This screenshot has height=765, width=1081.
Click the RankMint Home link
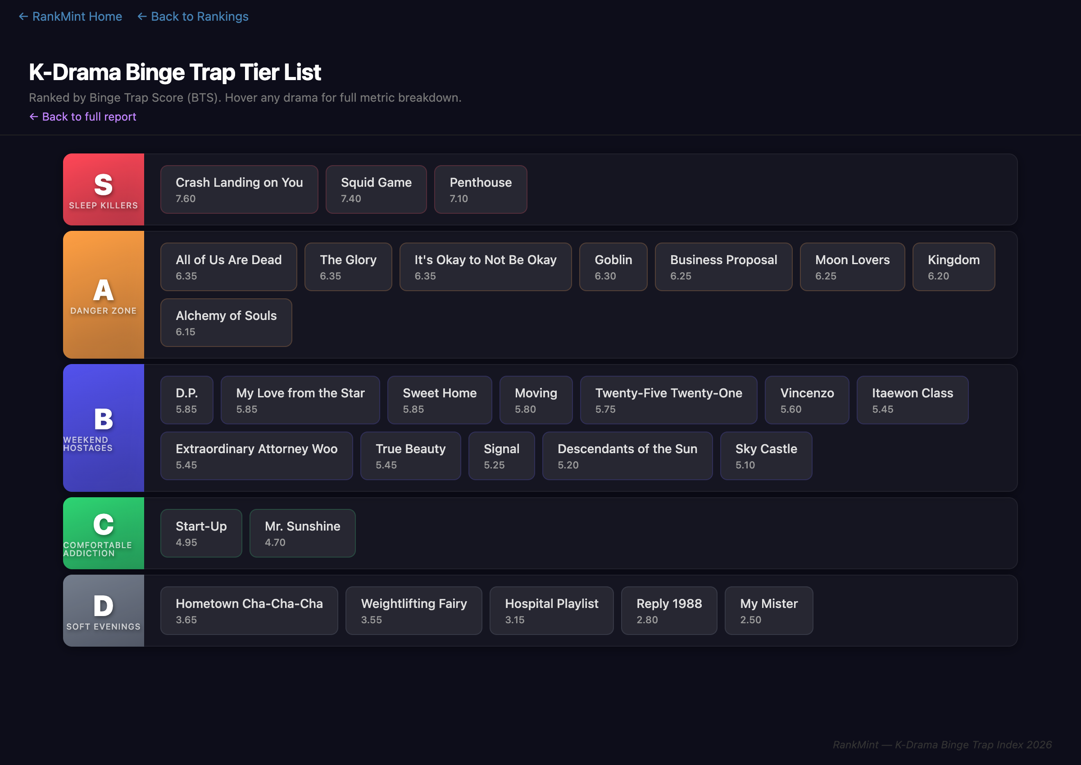coord(70,17)
